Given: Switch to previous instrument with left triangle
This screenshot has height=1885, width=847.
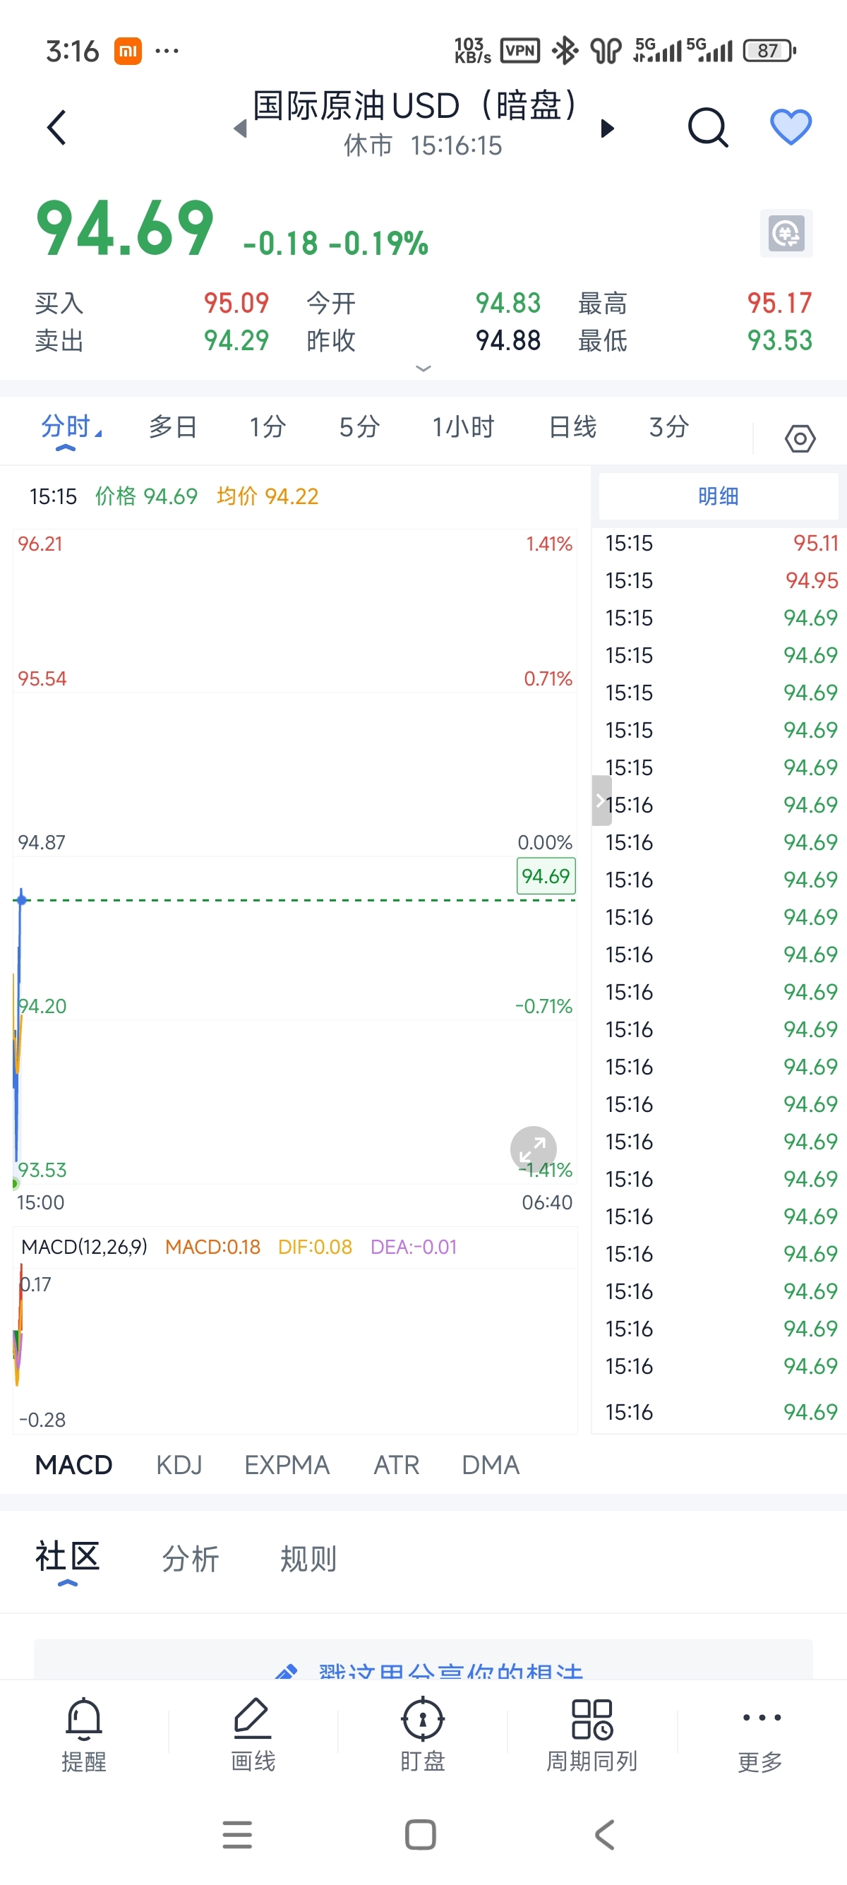Looking at the screenshot, I should click(240, 128).
